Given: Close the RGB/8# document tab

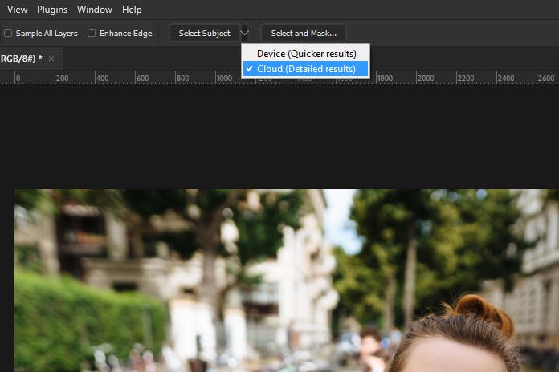Looking at the screenshot, I should coord(51,59).
